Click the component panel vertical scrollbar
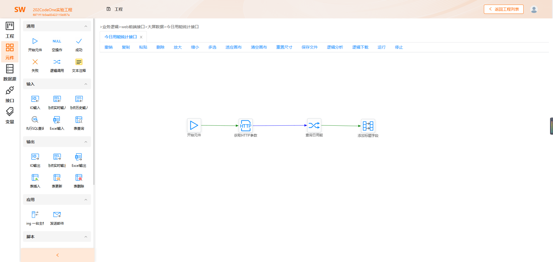Image resolution: width=553 pixels, height=262 pixels. (x=94, y=102)
